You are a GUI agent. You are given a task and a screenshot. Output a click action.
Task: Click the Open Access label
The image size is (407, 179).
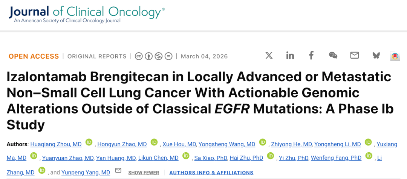pyautogui.click(x=34, y=56)
